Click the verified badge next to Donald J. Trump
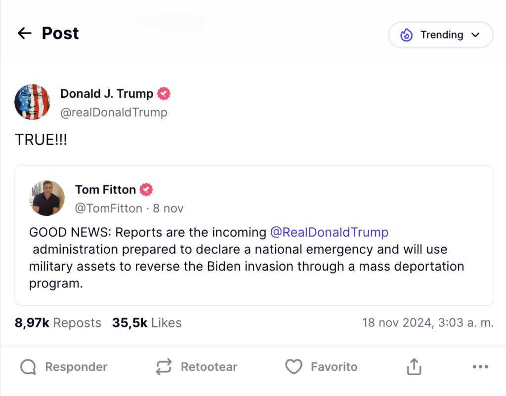The height and width of the screenshot is (396, 506). click(x=164, y=93)
